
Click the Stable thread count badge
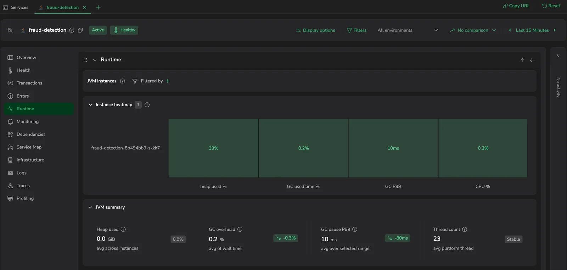coord(513,239)
